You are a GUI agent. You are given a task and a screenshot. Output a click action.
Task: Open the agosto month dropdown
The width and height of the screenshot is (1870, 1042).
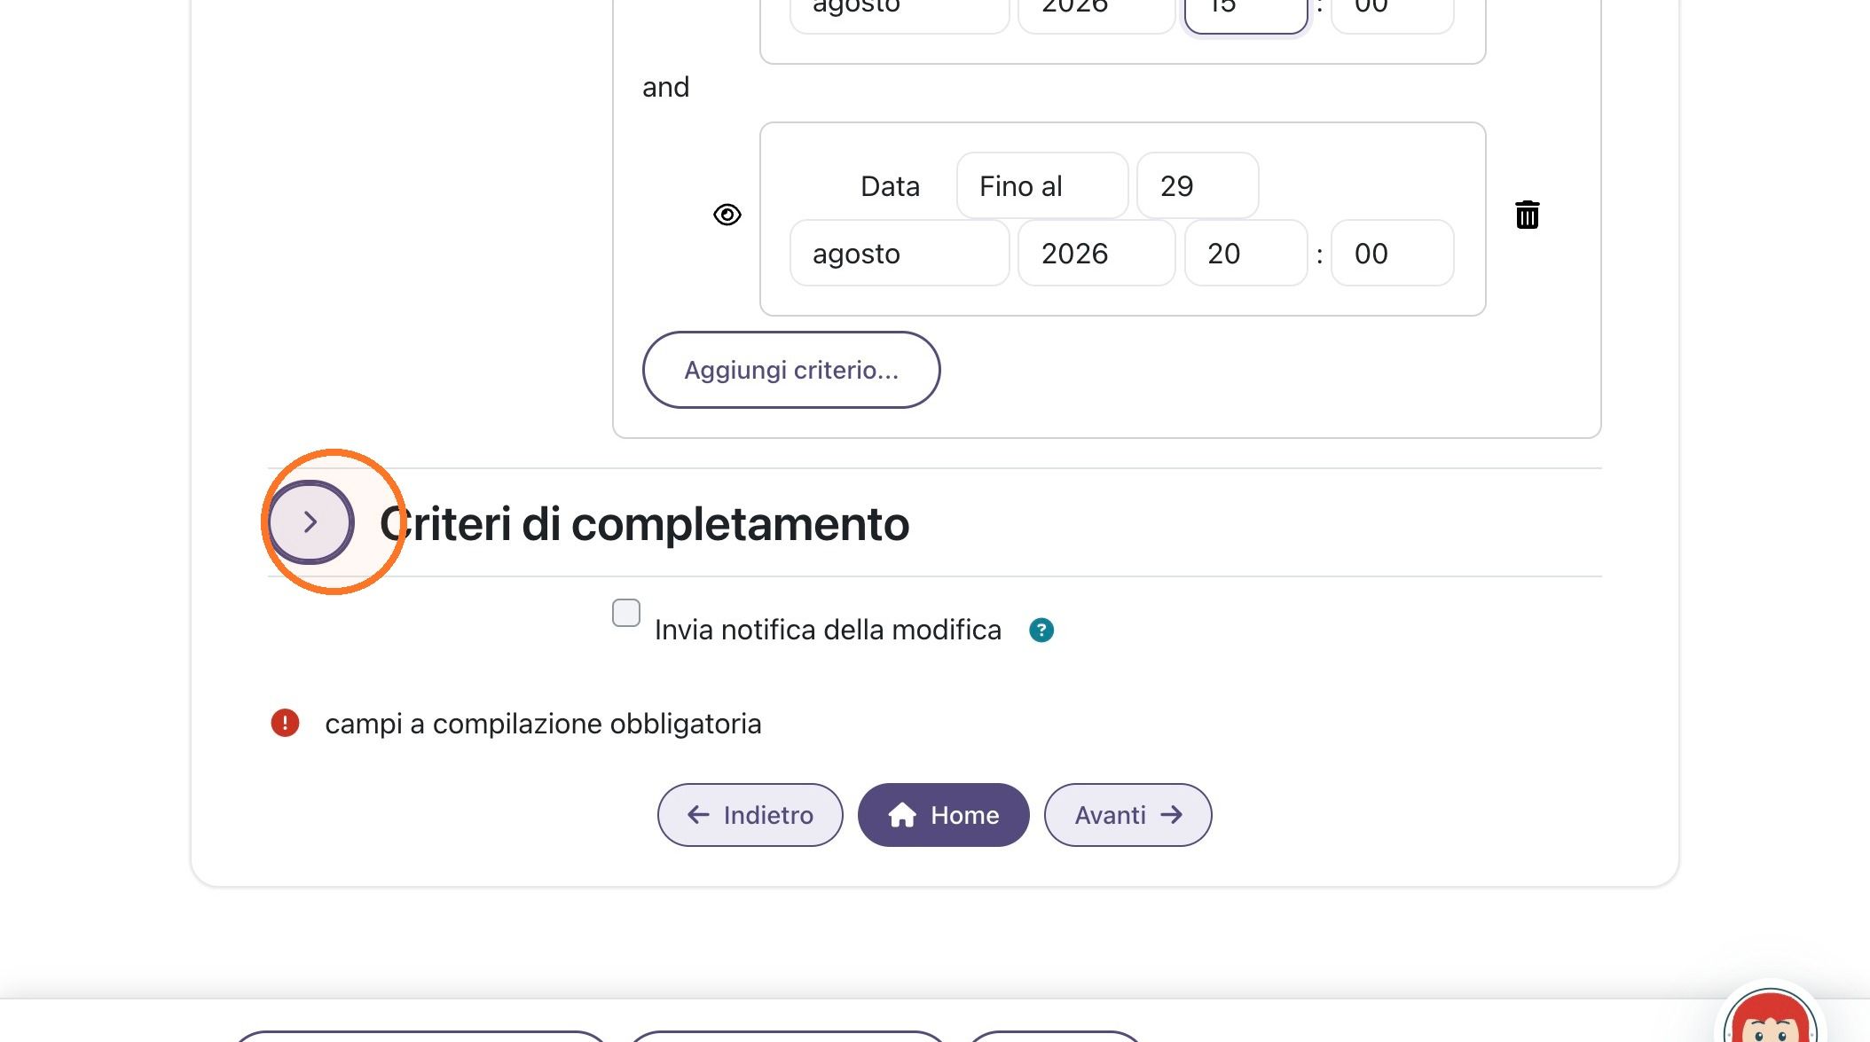[x=900, y=253]
